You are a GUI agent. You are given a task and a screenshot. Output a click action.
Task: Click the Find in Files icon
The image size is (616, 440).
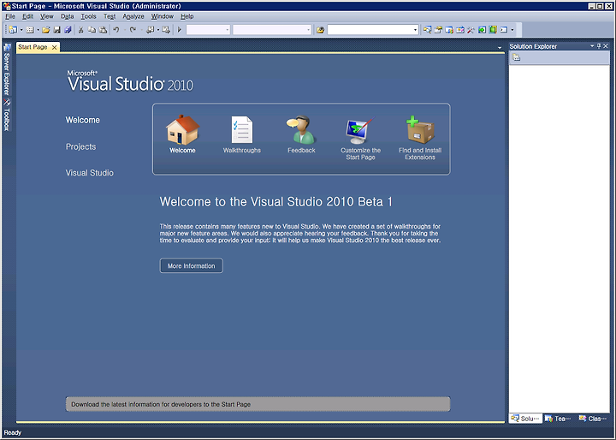click(321, 30)
